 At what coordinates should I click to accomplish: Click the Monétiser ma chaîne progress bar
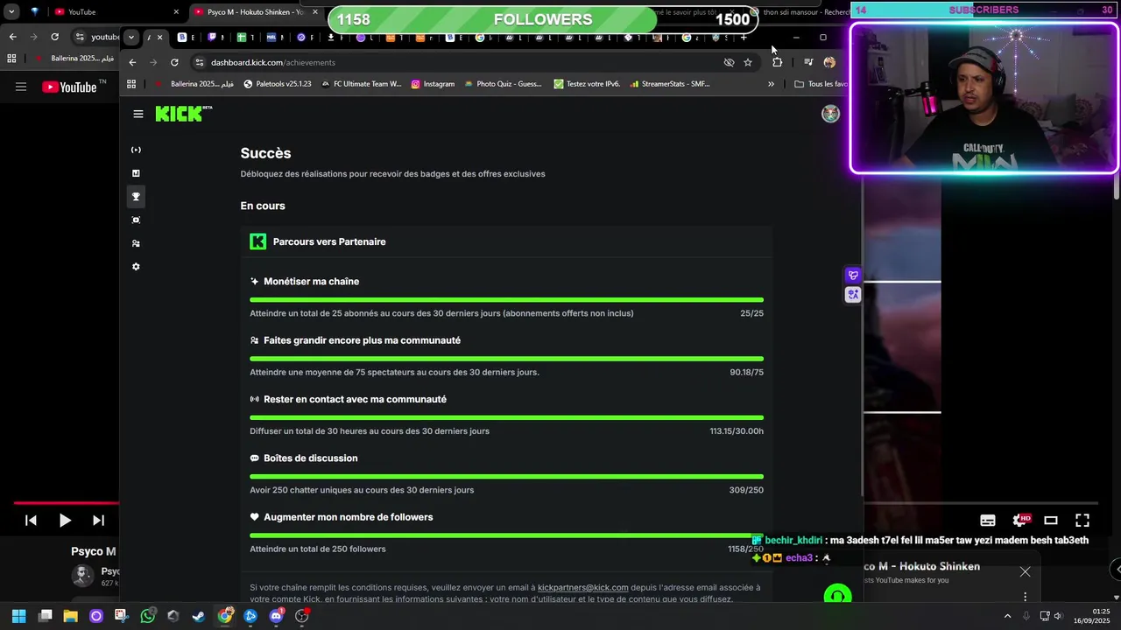tap(506, 300)
